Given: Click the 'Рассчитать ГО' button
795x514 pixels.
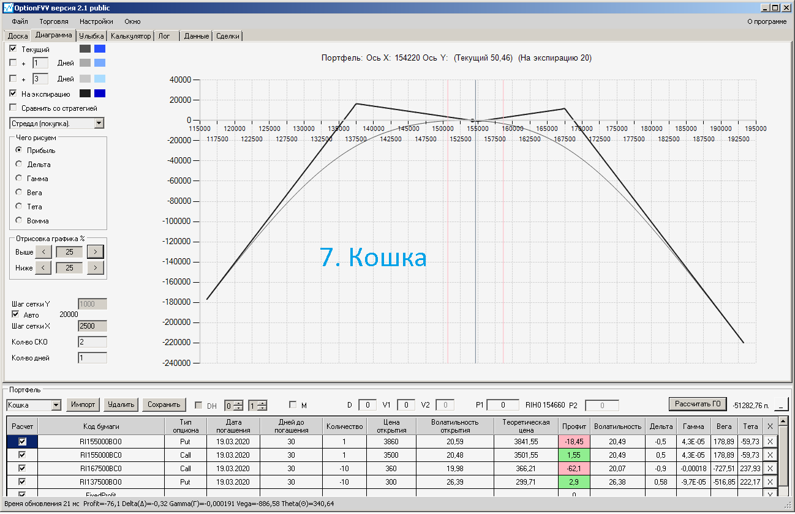Looking at the screenshot, I should [698, 404].
